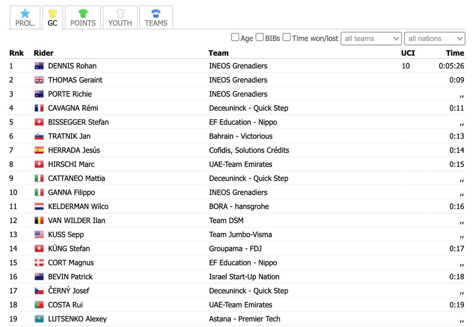This screenshot has height=327, width=474.
Task: Open the all teams dropdown
Action: coord(371,39)
